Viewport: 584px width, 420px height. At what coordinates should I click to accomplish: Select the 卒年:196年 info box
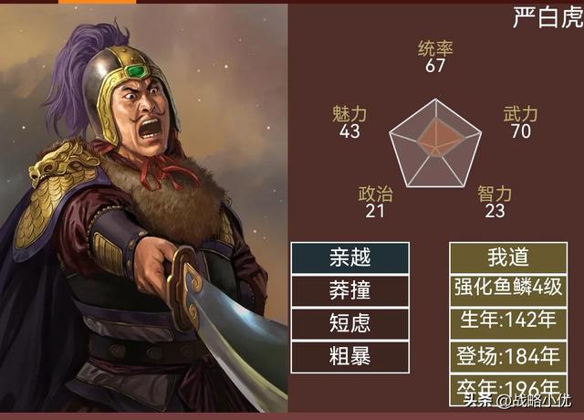(x=508, y=390)
